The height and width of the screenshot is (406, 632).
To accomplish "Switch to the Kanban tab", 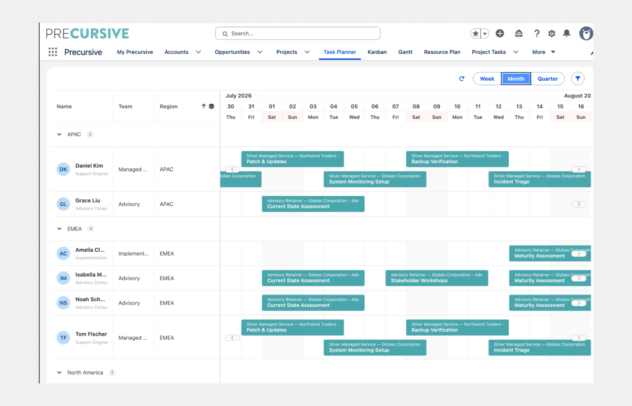I will (x=377, y=52).
